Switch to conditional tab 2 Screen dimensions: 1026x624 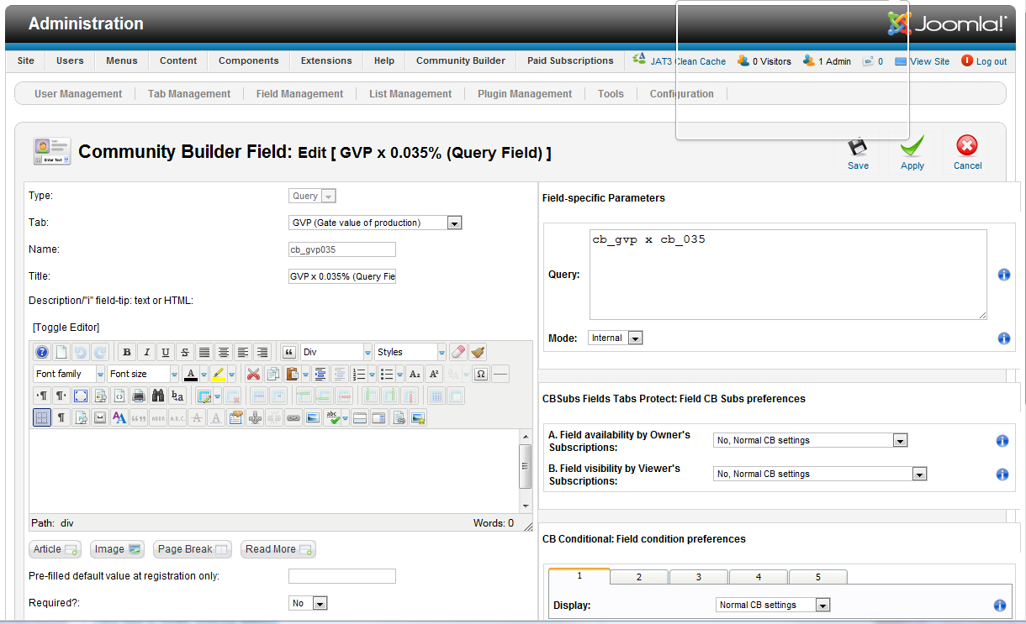tap(639, 577)
